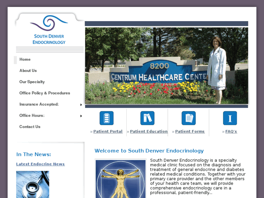This screenshot has height=198, width=264.
Task: Click the stethoscope news thumbnail
Action: coord(33,184)
